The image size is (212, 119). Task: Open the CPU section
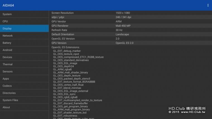pyautogui.click(x=24, y=21)
